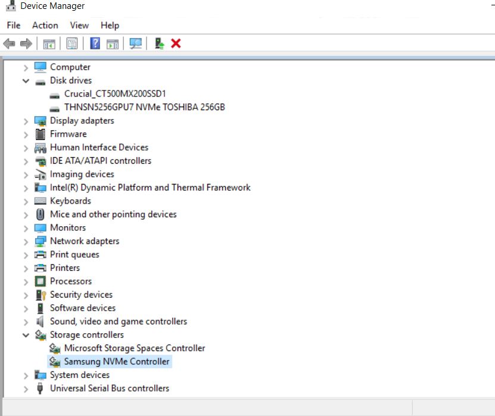The image size is (495, 416).
Task: Click the Processors chip icon
Action: tap(40, 281)
